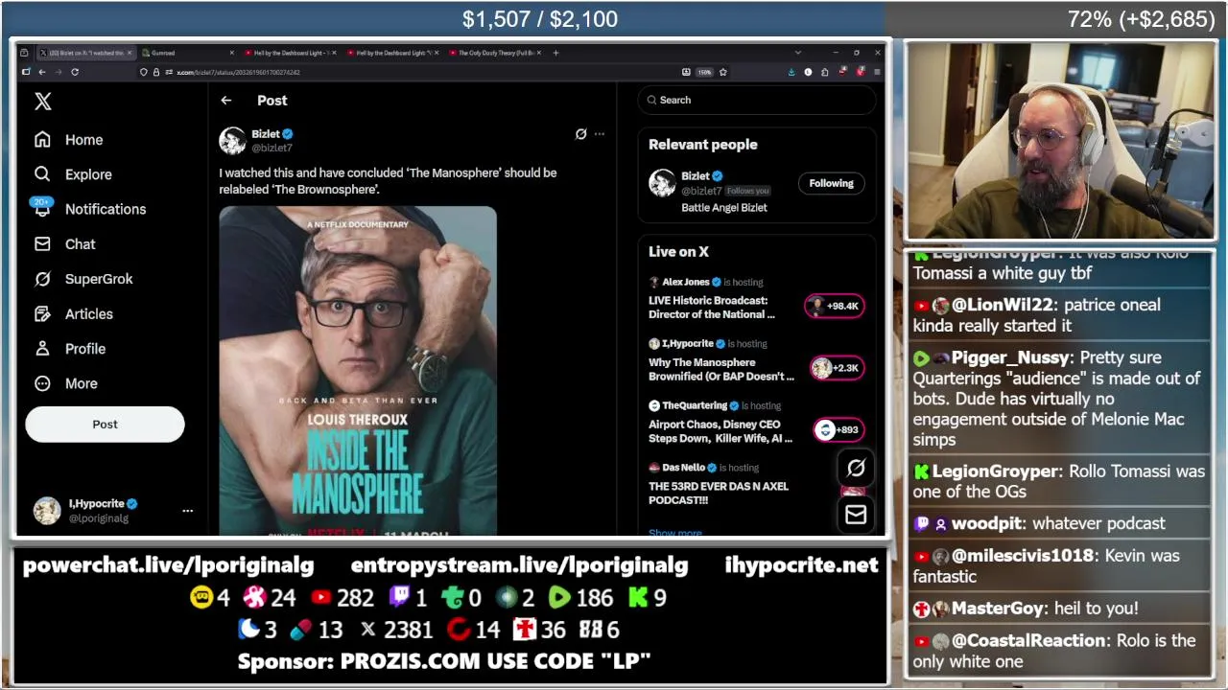Click the lock icon in address bar
This screenshot has width=1228, height=690.
coord(155,72)
